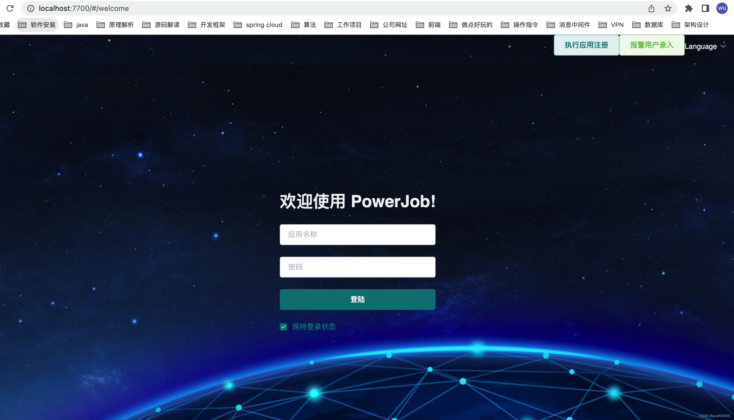Click the 执行应用注册 registration button

(x=586, y=45)
